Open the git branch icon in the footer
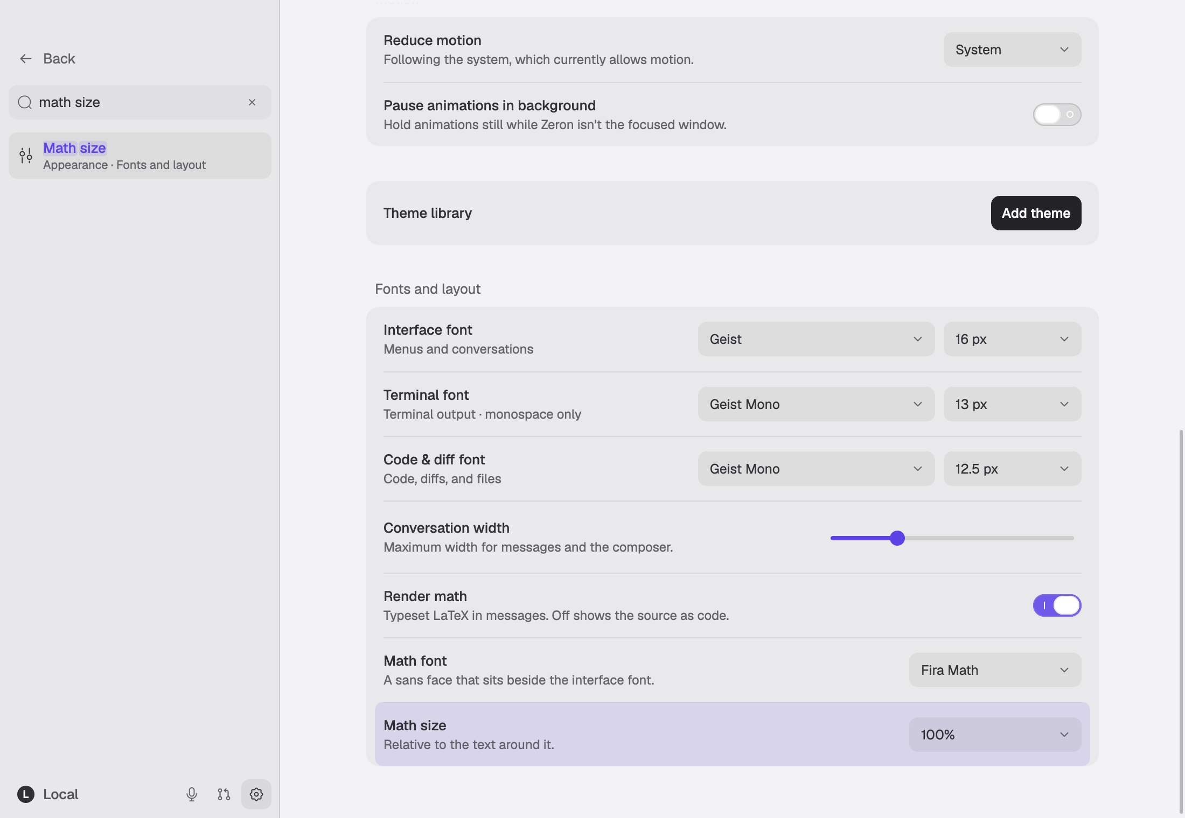 pos(224,794)
